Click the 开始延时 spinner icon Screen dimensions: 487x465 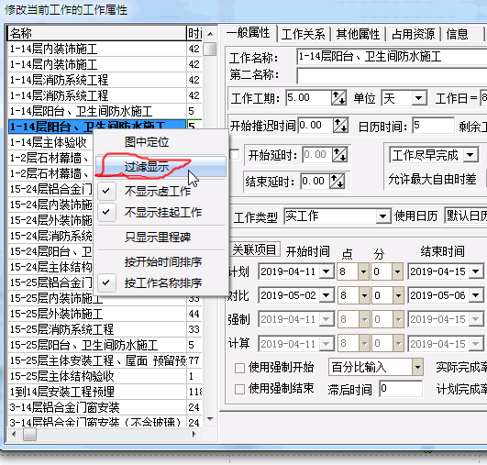(339, 154)
